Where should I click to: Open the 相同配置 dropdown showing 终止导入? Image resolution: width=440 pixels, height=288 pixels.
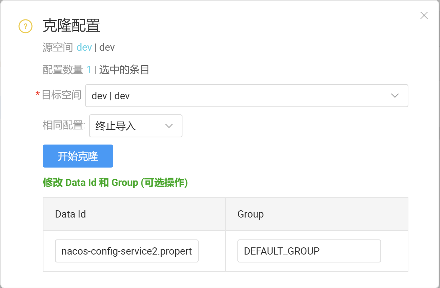click(x=136, y=126)
